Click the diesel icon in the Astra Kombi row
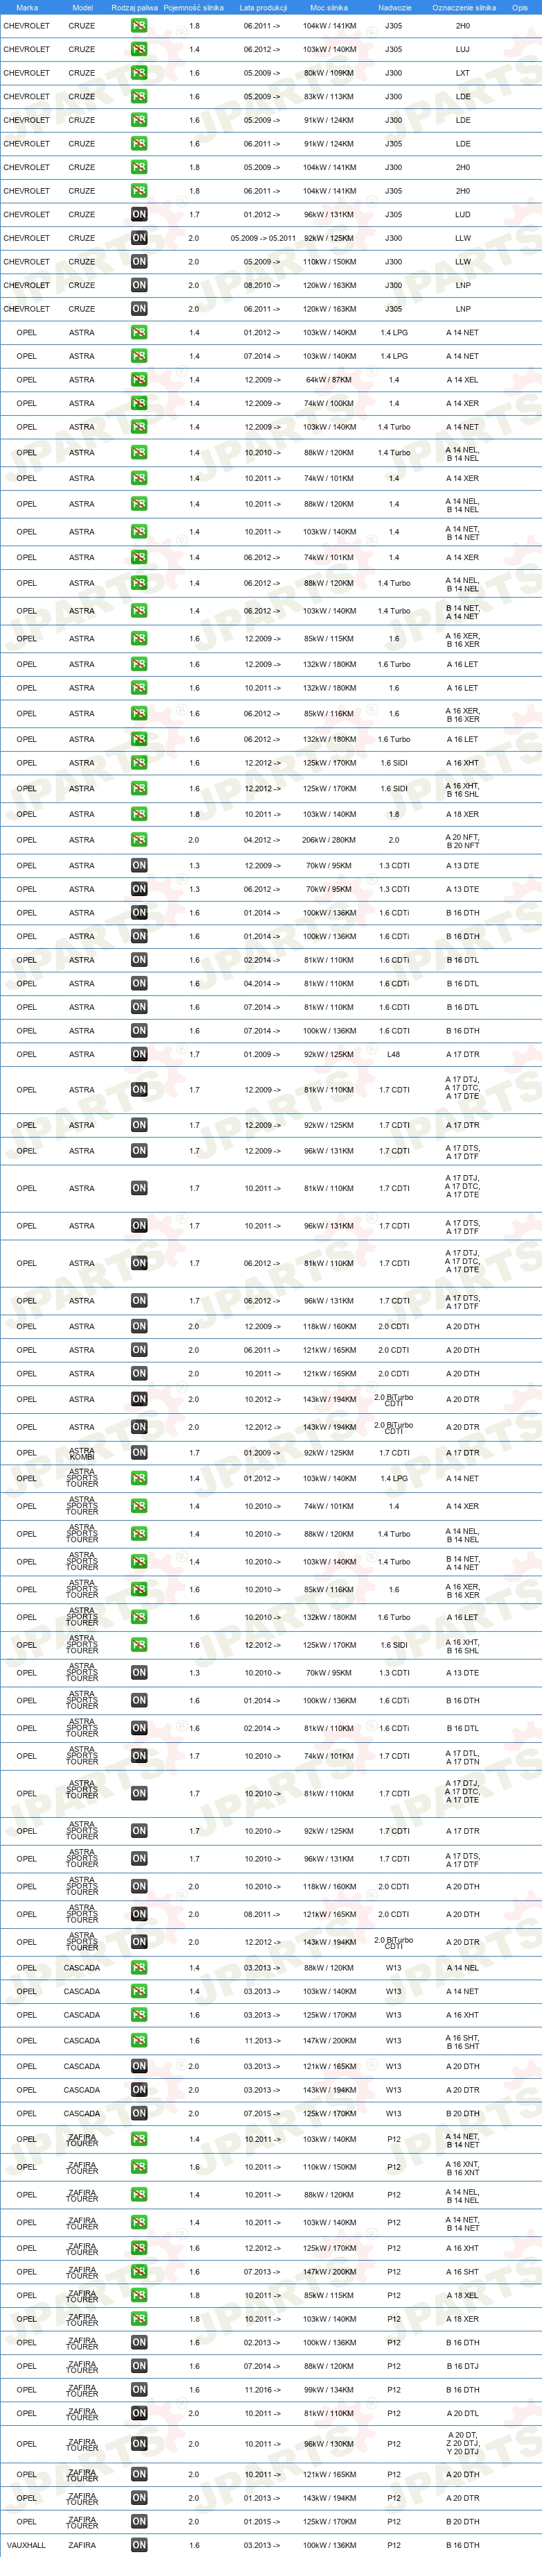Screen dimensions: 542x2557 [x=139, y=1452]
